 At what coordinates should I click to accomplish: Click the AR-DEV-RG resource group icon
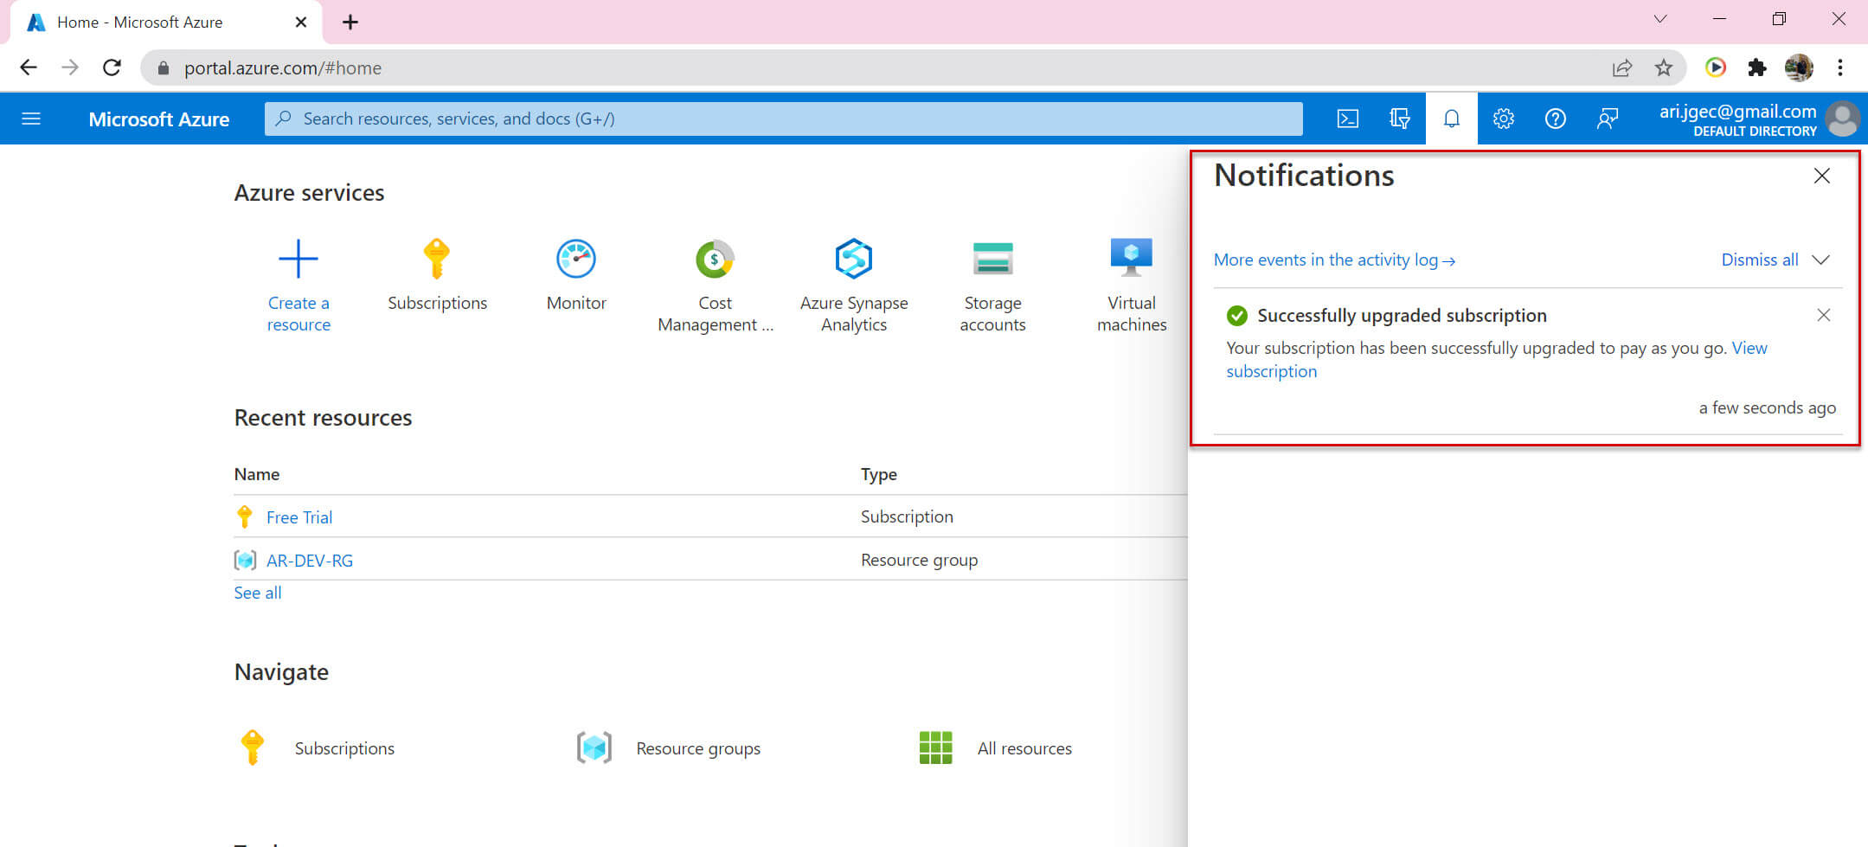tap(245, 560)
